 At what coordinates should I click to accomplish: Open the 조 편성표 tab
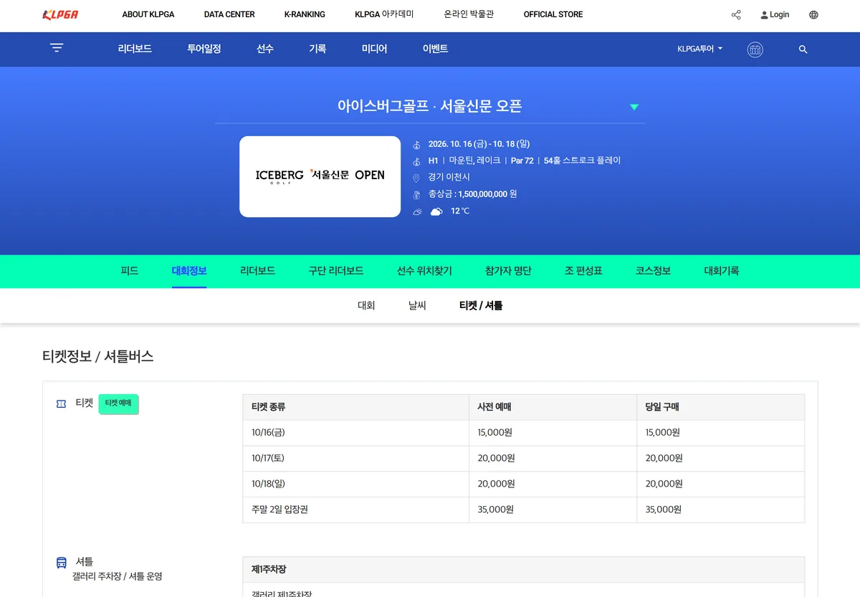[x=583, y=271]
